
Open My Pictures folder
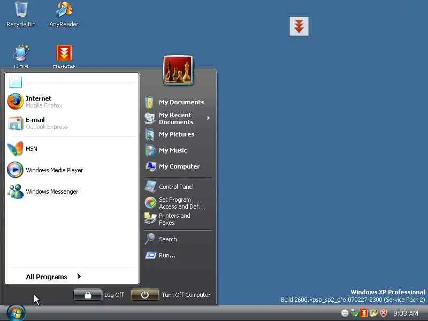[x=178, y=135]
